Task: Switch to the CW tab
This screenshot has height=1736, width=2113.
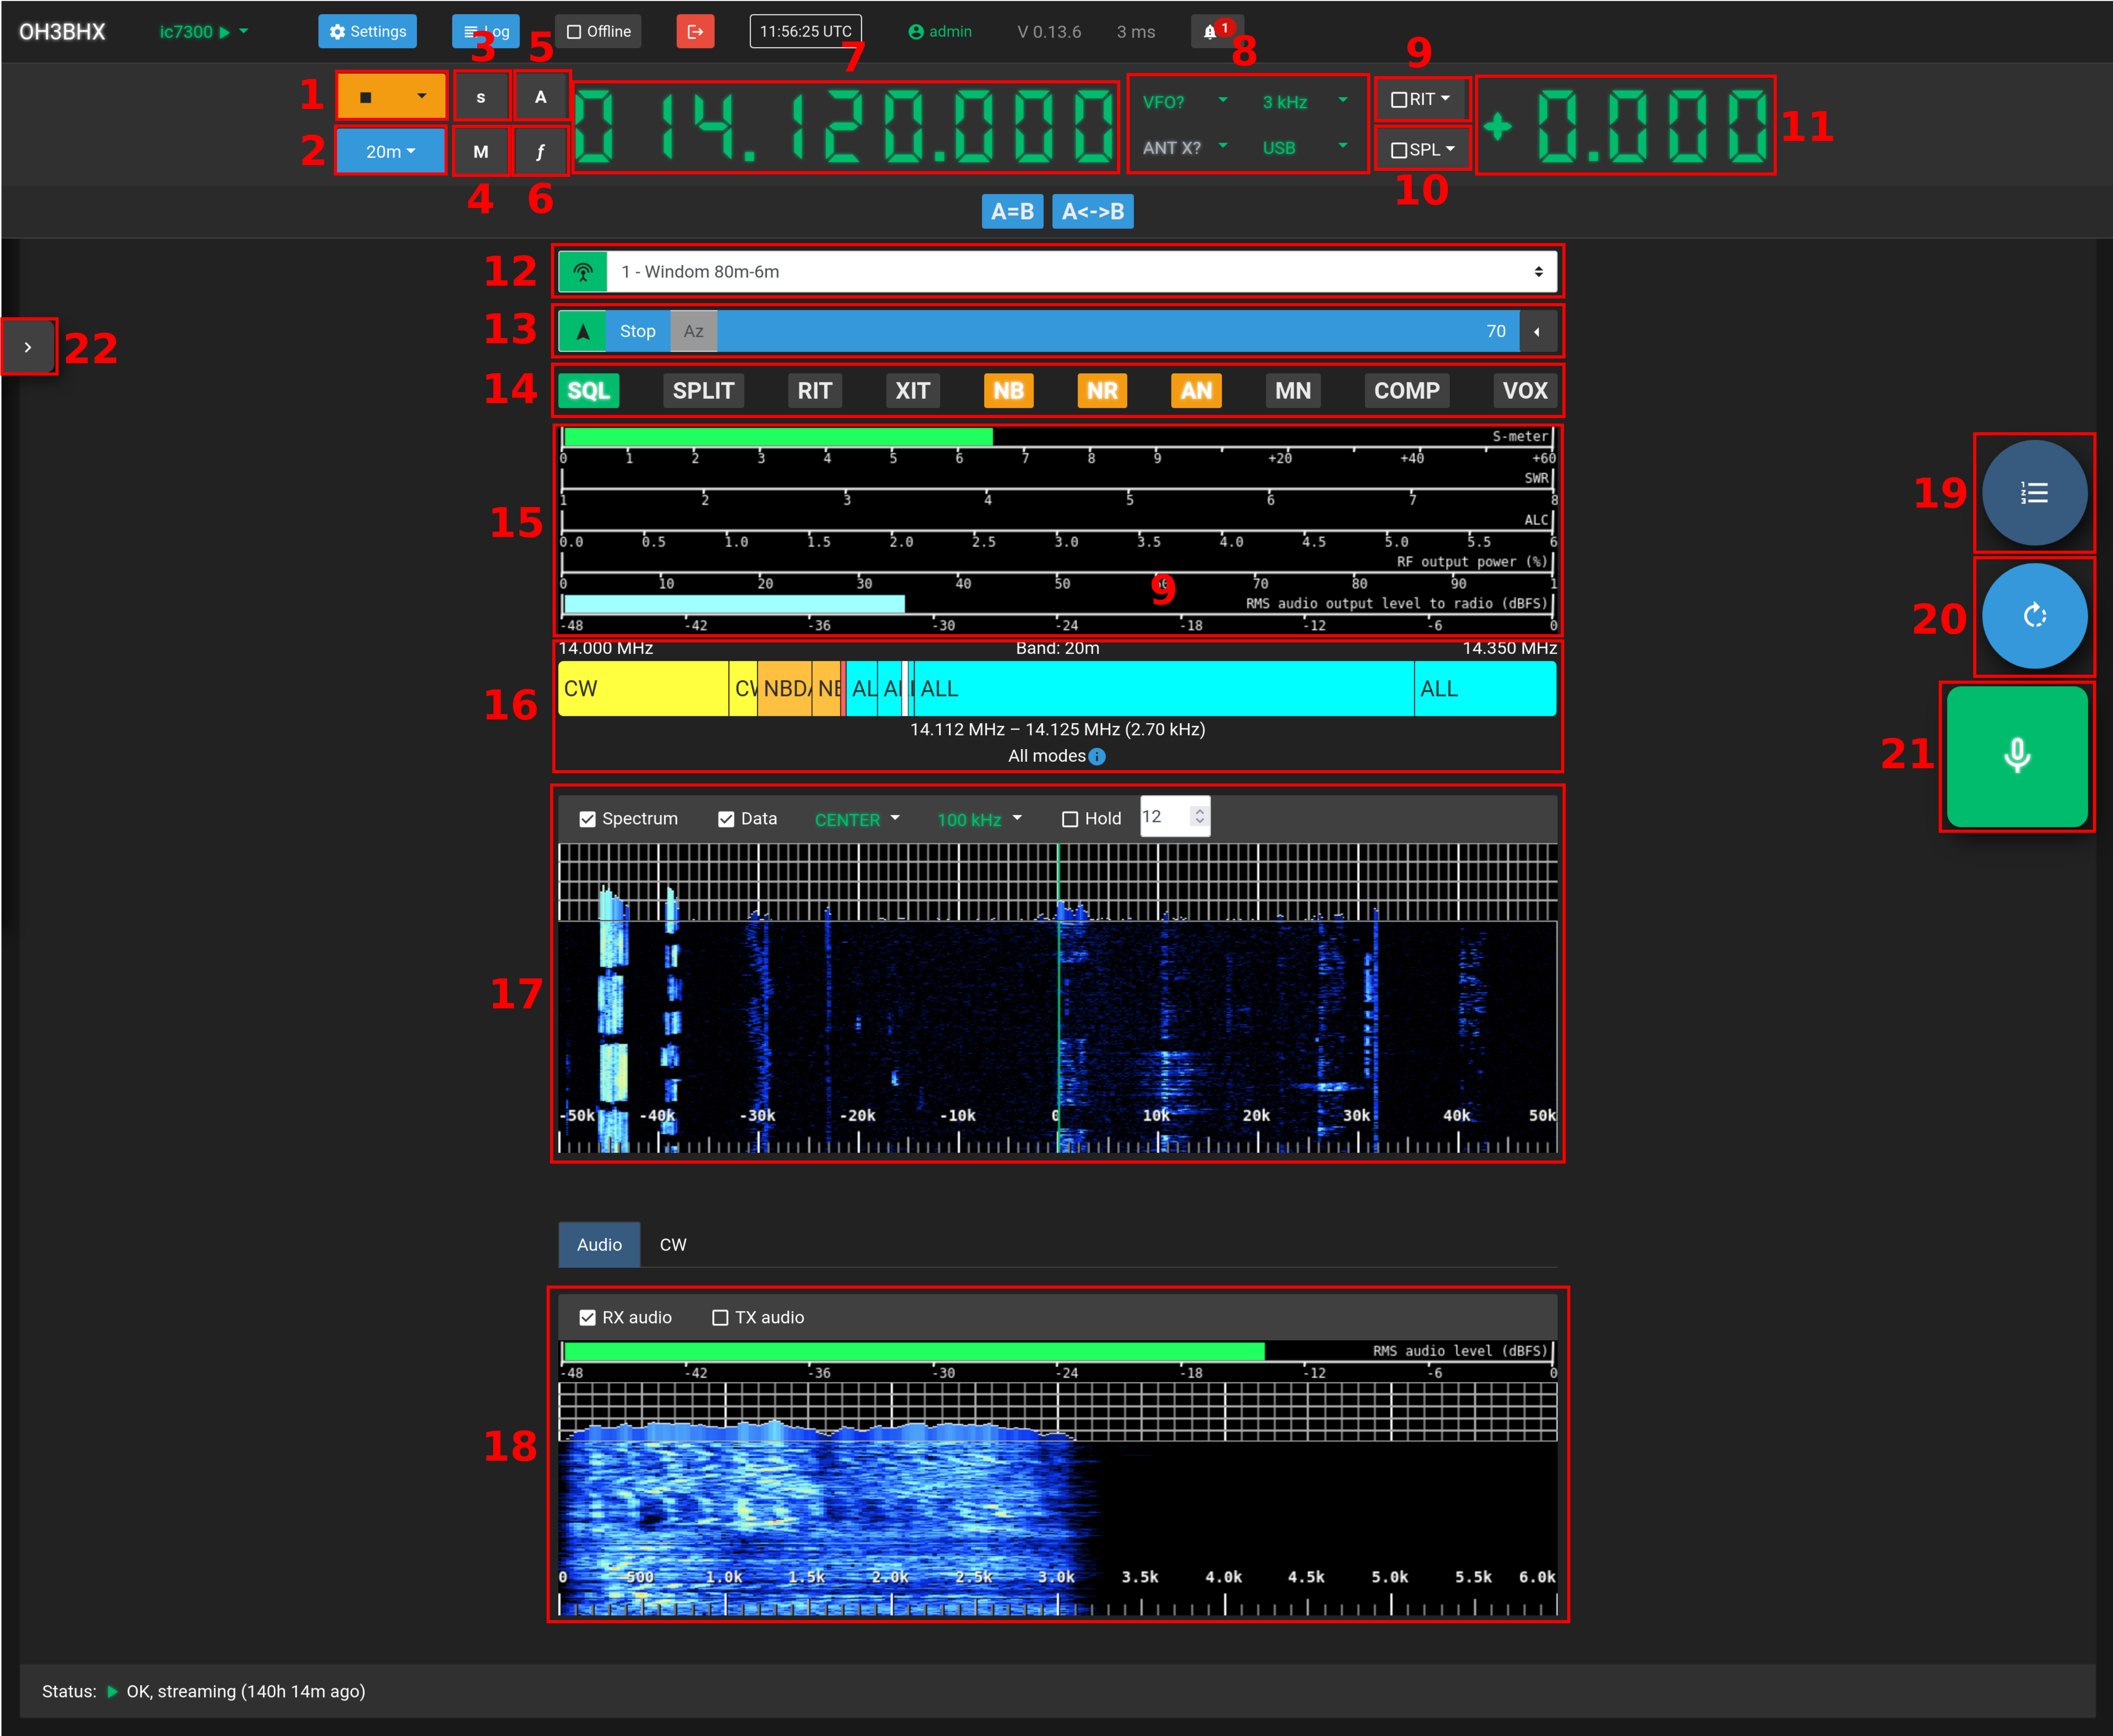Action: [674, 1245]
